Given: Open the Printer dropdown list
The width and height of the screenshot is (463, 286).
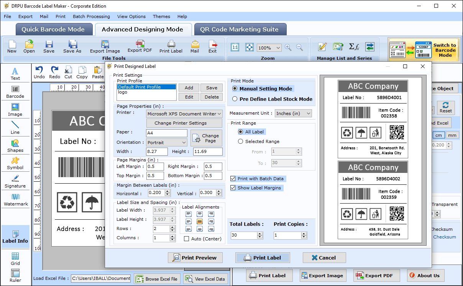Looking at the screenshot, I should point(184,114).
